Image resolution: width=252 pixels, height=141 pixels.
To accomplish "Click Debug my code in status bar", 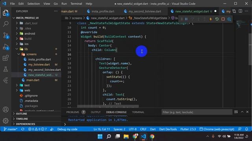I will 67,129.
